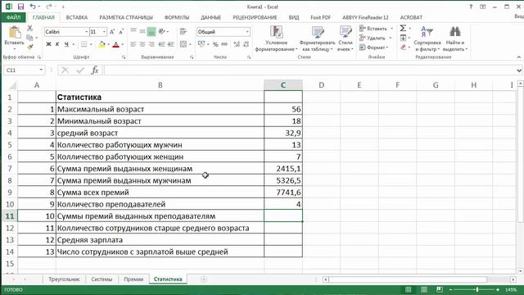
Task: Toggle align text left
Action: click(133, 44)
